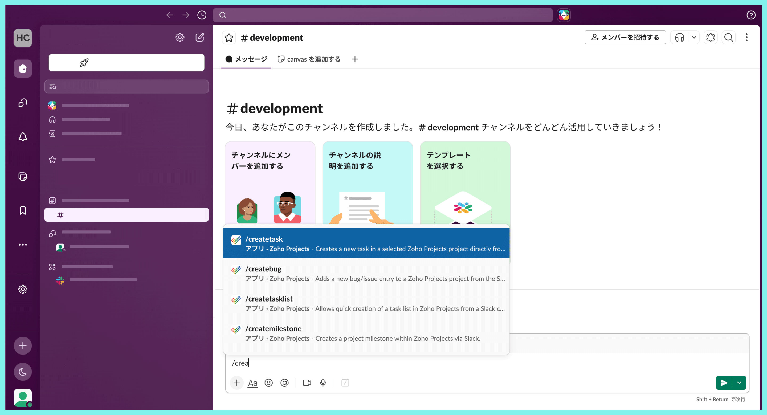
Task: Open the HC workspace switcher
Action: (23, 38)
